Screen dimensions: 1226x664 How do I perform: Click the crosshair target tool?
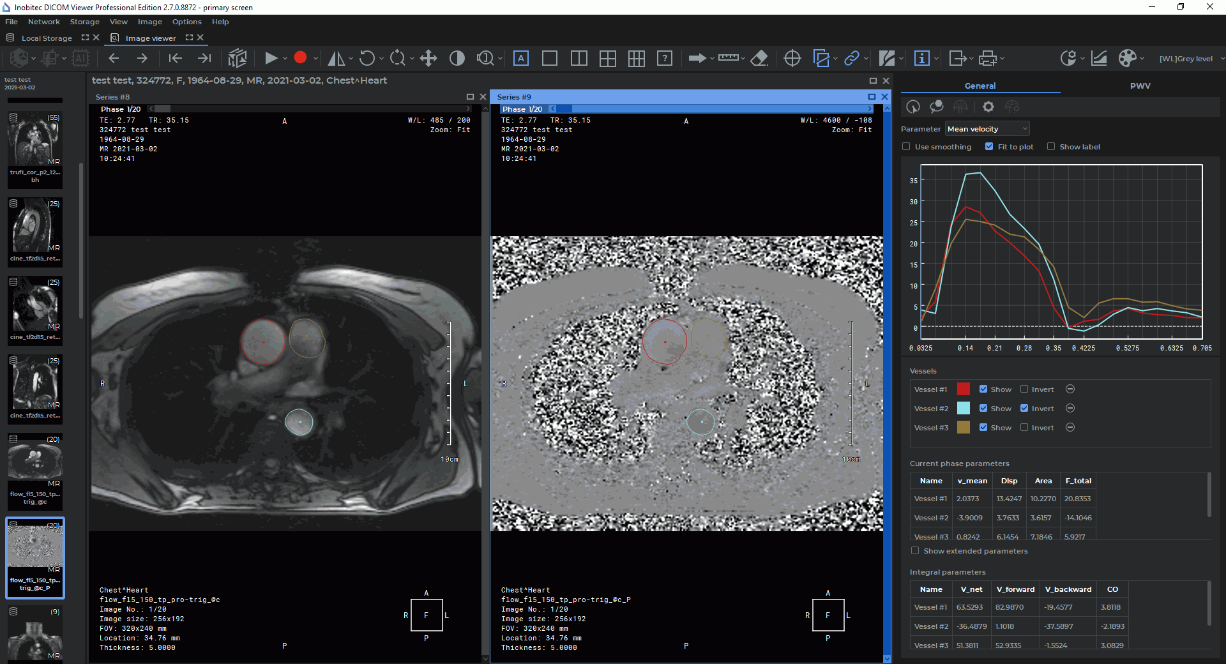point(792,58)
